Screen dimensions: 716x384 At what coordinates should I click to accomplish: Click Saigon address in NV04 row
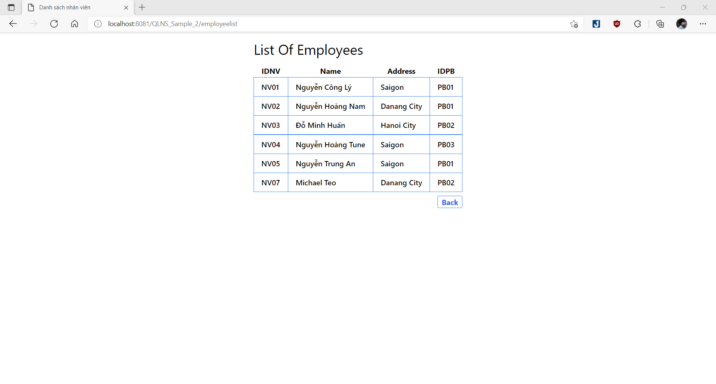[x=401, y=145]
